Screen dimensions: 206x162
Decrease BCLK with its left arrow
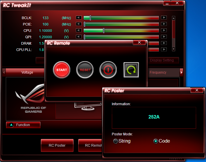(x=79, y=18)
